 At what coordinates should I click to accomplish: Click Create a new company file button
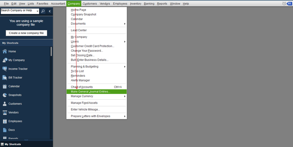click(x=26, y=33)
